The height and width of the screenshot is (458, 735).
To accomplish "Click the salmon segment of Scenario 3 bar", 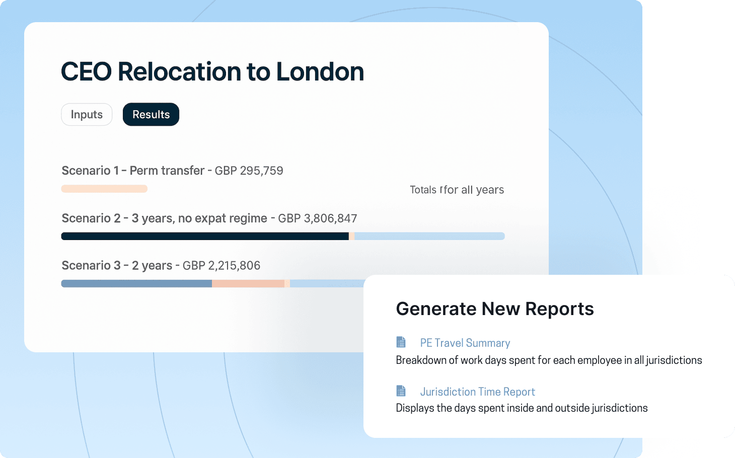I will 248,283.
